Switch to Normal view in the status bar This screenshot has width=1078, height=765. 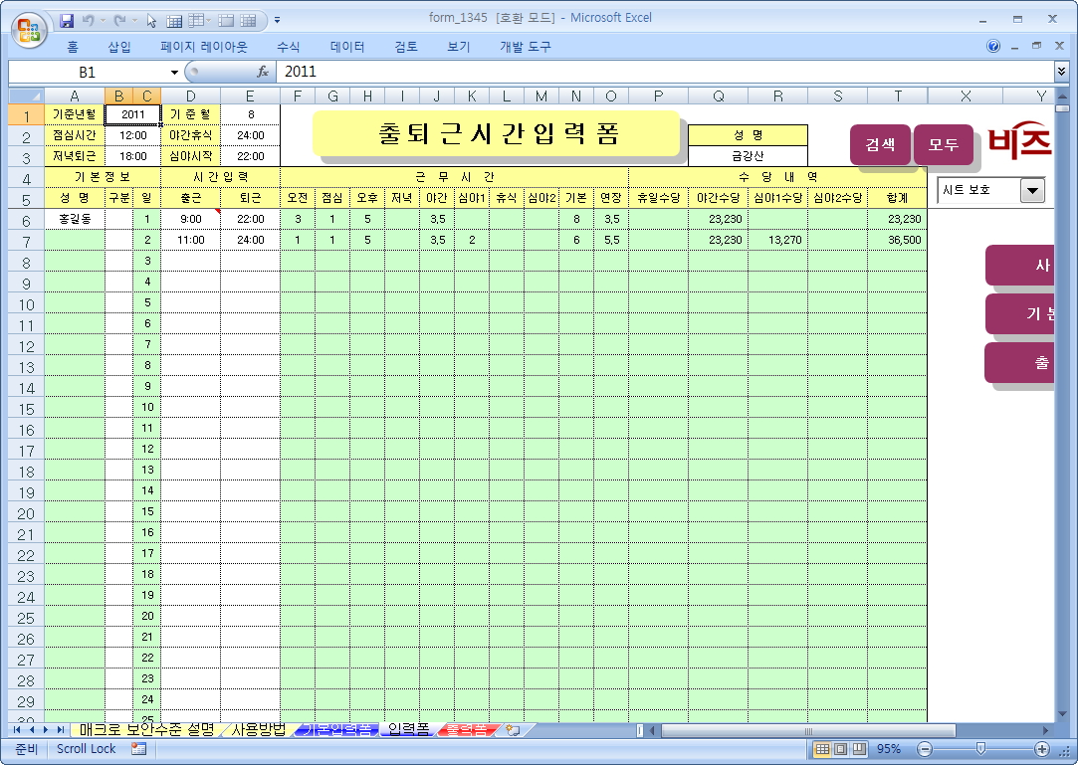822,749
